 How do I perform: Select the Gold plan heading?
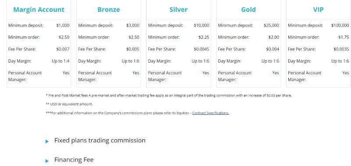click(248, 10)
